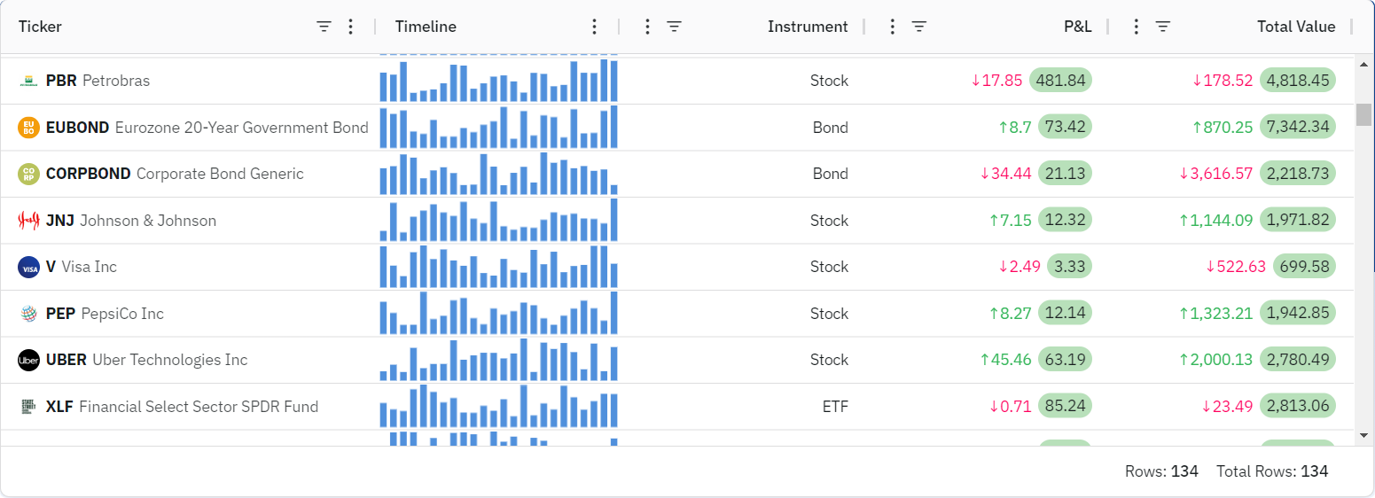Click the Visa logo icon
Screen dimensions: 1375x498
pyautogui.click(x=29, y=267)
